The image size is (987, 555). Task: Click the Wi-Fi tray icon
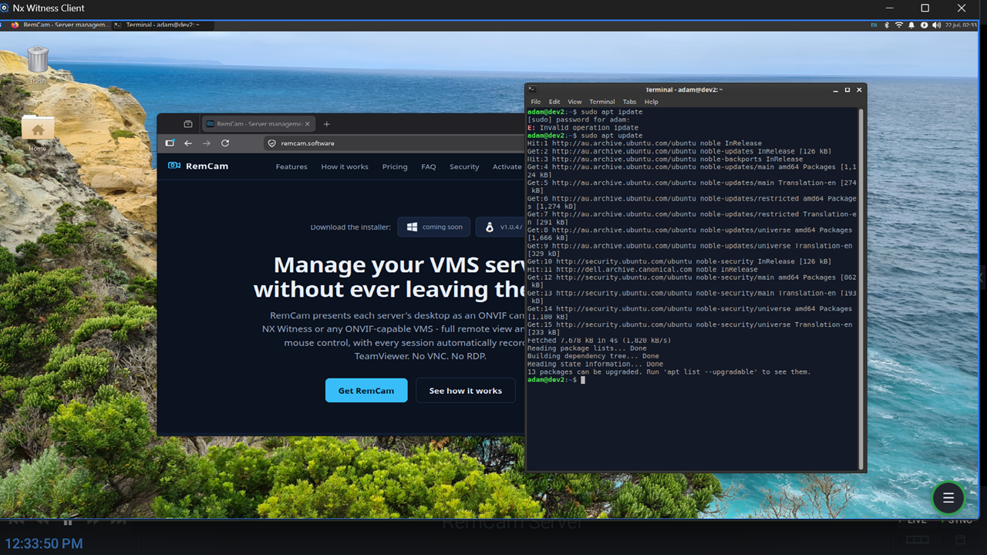coord(899,25)
